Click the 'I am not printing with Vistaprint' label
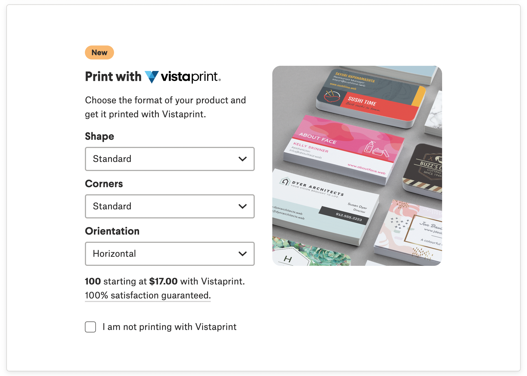 pos(170,327)
